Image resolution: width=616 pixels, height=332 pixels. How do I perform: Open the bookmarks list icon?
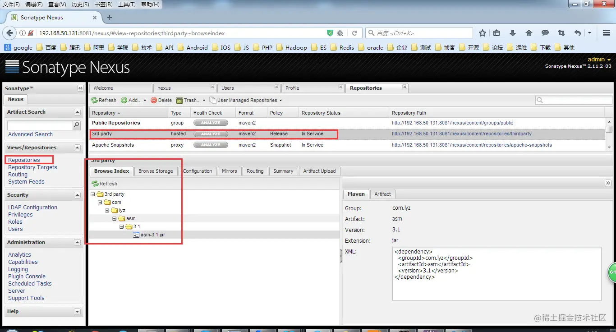pyautogui.click(x=496, y=33)
